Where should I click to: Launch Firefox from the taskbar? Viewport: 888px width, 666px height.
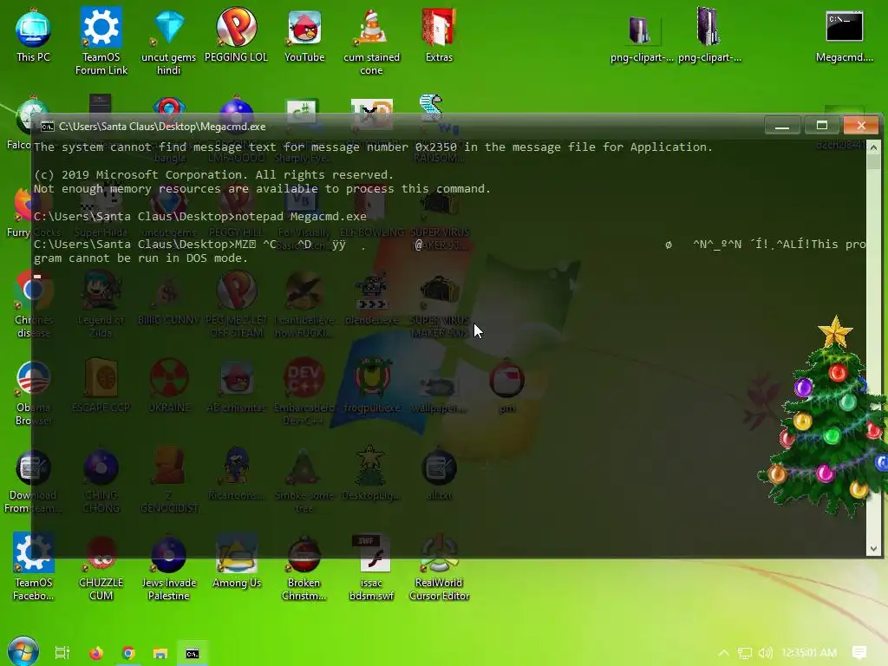point(96,653)
